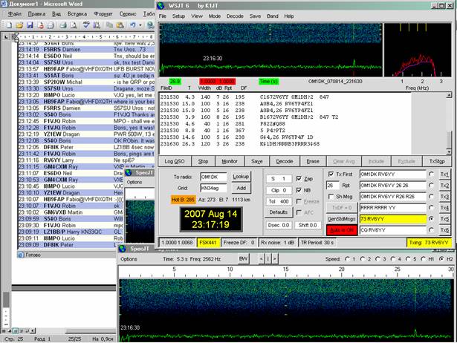Click the Tx5 send button
Image resolution: width=457 pixels, height=343 pixels.
[444, 219]
